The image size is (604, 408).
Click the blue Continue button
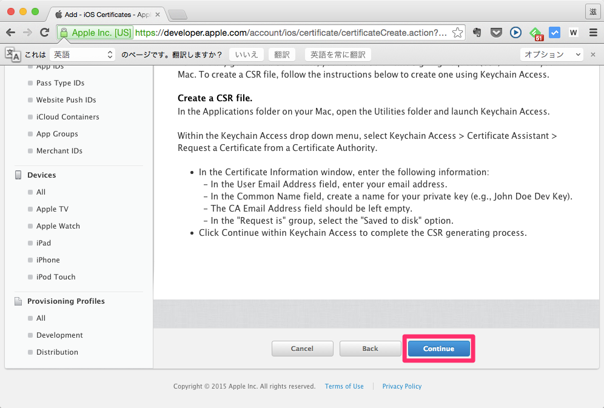(438, 349)
